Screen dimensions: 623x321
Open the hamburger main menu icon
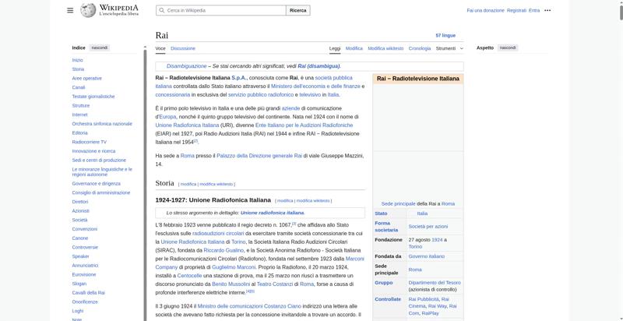pyautogui.click(x=70, y=10)
